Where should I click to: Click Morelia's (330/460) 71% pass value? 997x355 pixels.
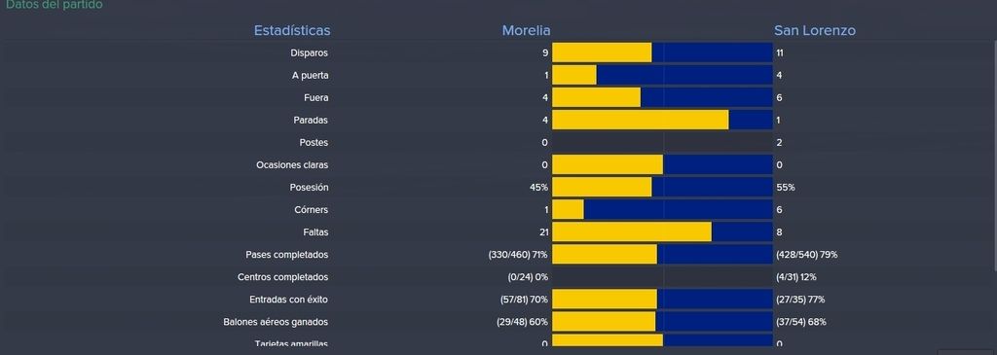pyautogui.click(x=518, y=255)
